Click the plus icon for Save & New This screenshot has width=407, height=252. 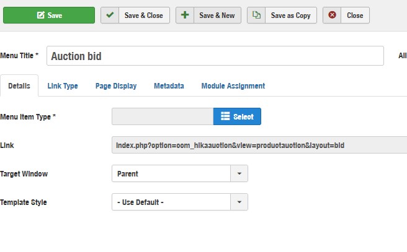tap(185, 15)
